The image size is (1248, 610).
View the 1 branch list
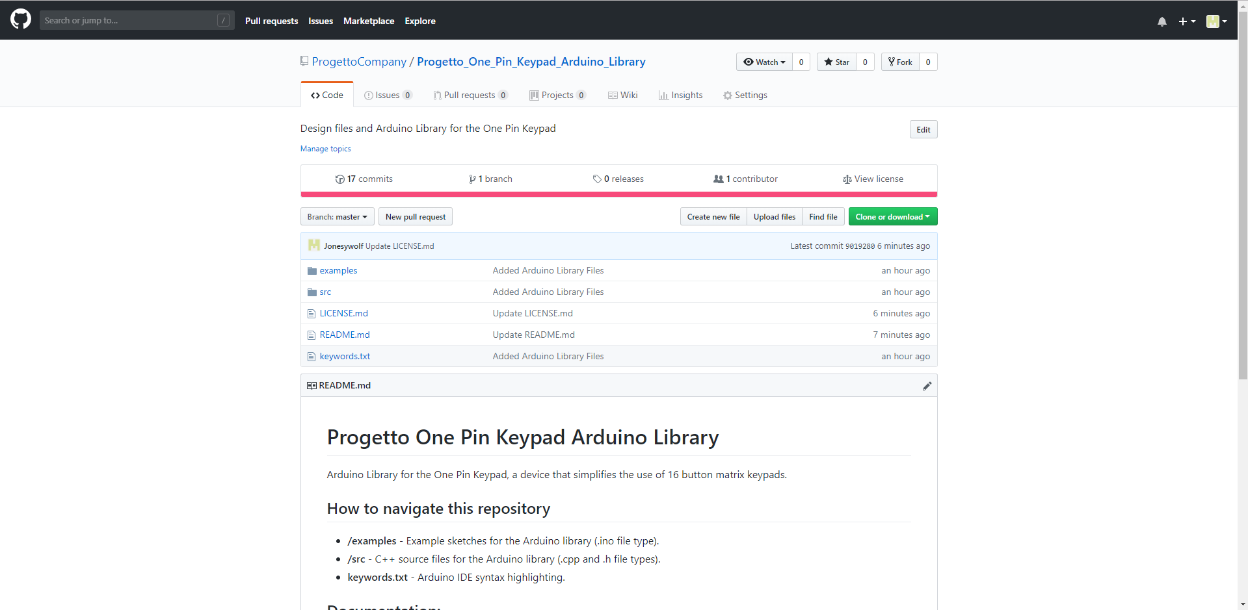click(x=491, y=179)
